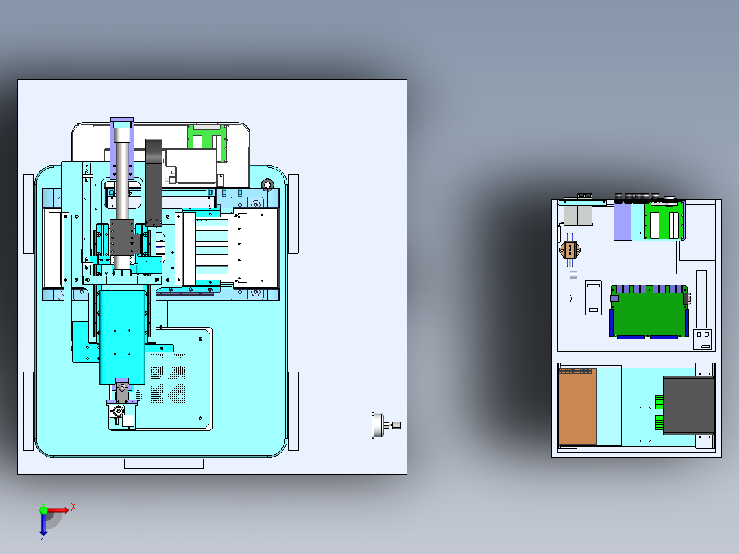
Task: Select the large green circuit board in right assembly
Action: [649, 312]
